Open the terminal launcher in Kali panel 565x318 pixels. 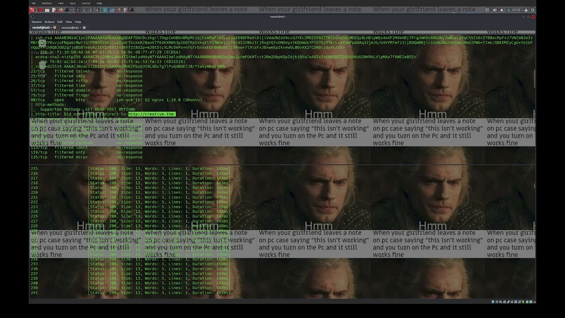[66, 10]
